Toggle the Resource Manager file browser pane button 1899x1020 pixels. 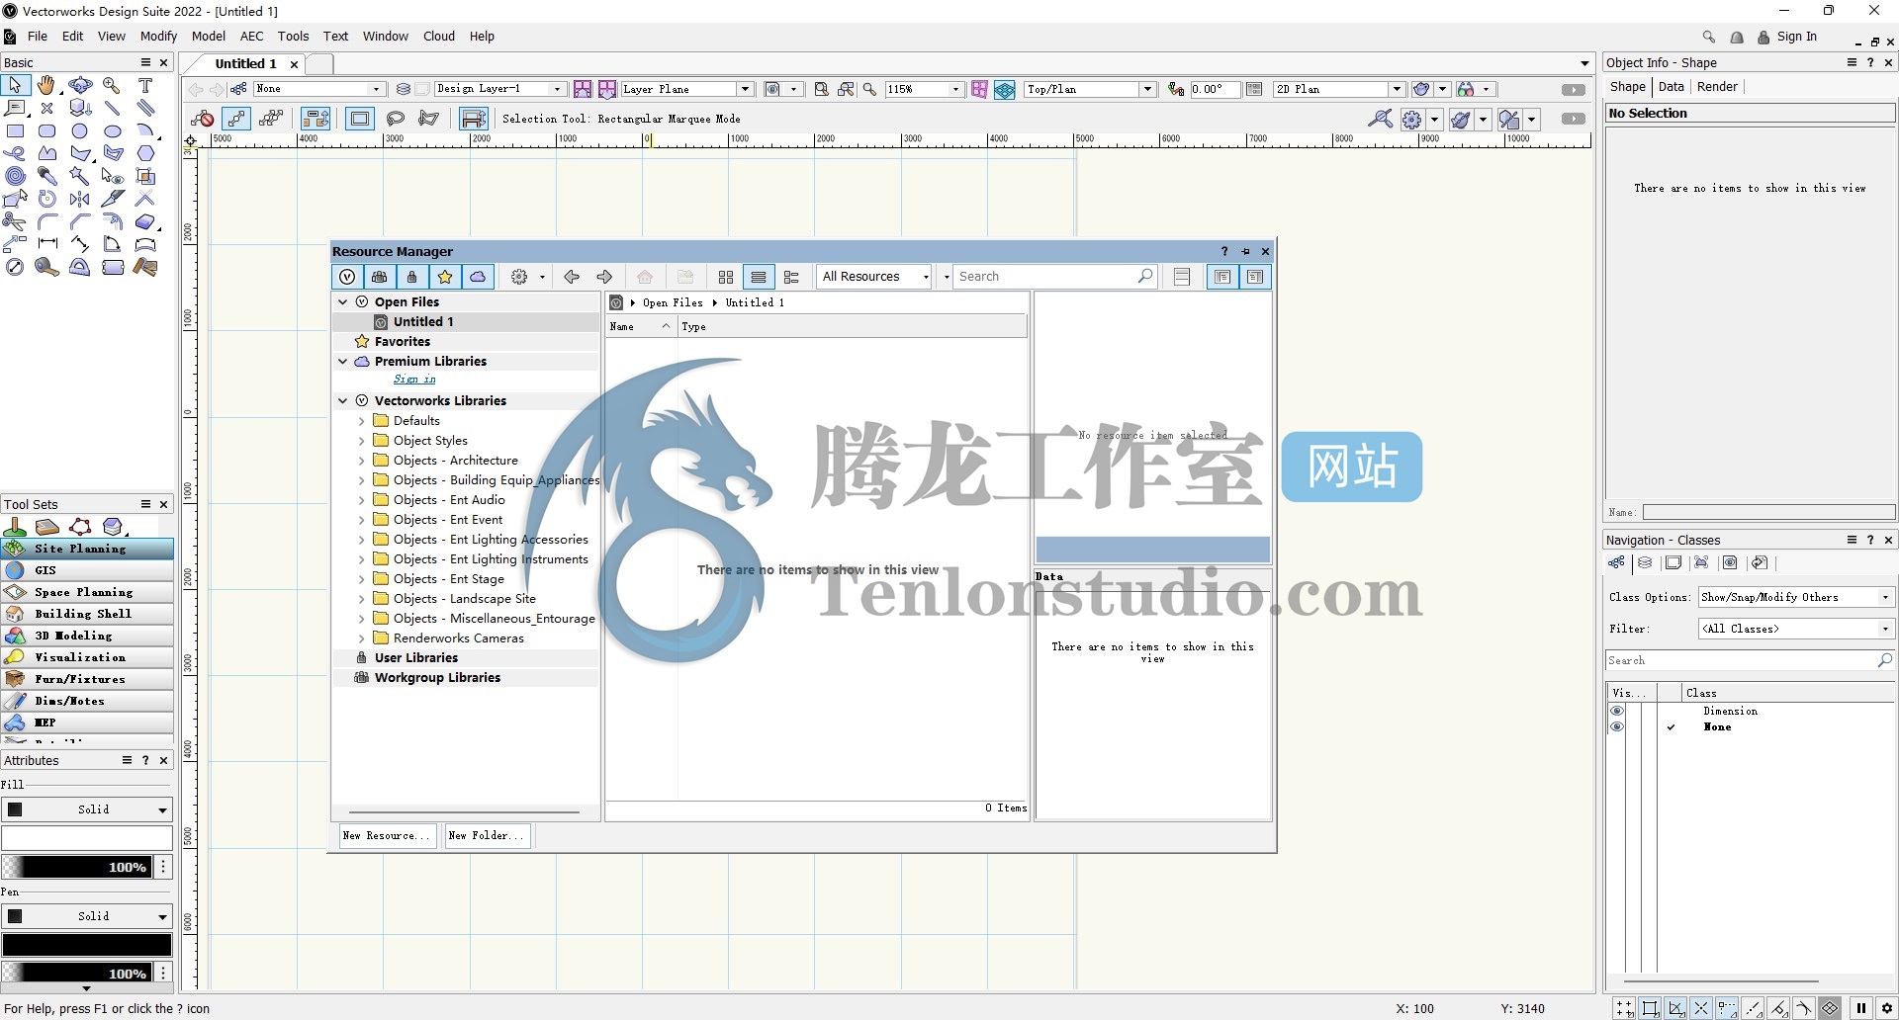click(x=1222, y=277)
